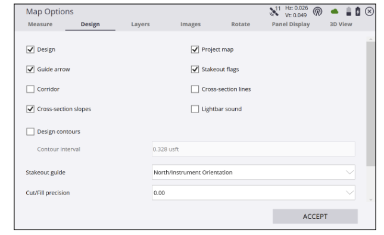
Task: Uncheck the Project map checkbox
Action: coord(195,49)
